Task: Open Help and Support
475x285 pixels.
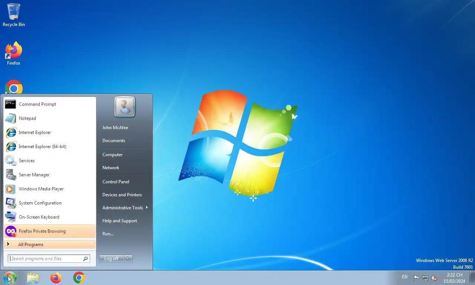Action: (x=119, y=221)
